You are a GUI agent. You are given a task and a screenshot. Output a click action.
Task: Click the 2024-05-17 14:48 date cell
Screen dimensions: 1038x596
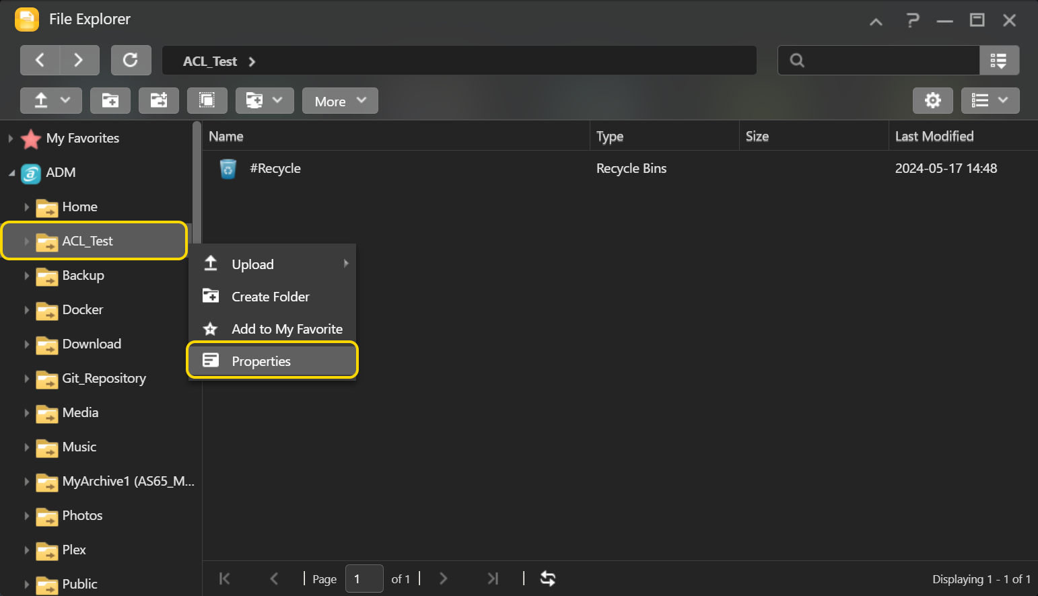946,169
